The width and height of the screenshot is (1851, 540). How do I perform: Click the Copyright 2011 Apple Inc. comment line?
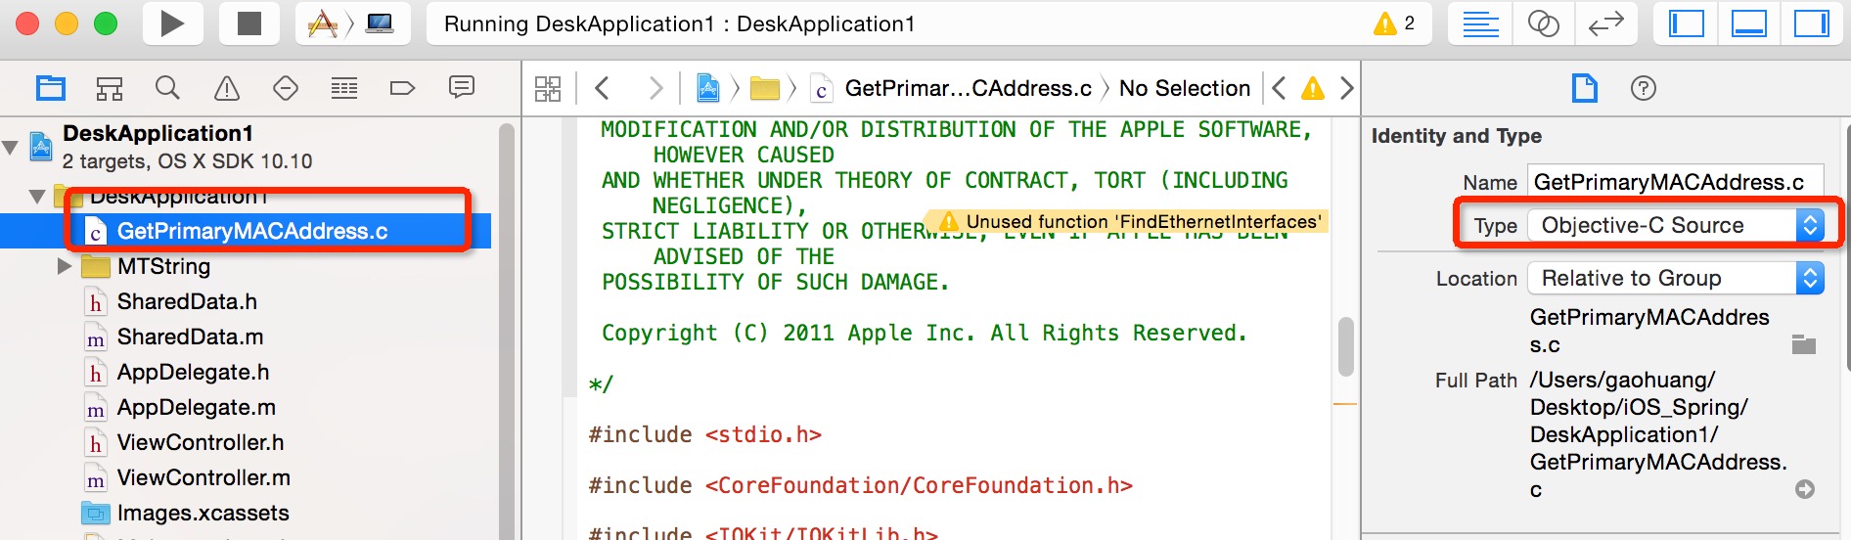point(924,333)
